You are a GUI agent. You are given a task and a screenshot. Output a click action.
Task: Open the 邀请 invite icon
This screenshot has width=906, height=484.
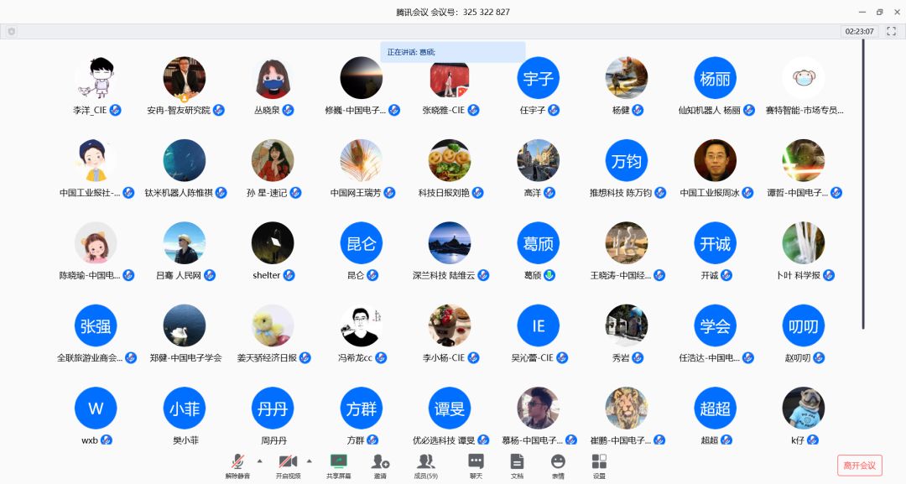pyautogui.click(x=380, y=462)
